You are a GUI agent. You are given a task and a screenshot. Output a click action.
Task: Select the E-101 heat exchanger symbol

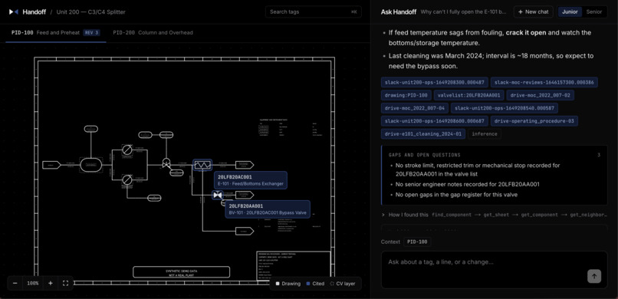pos(202,165)
